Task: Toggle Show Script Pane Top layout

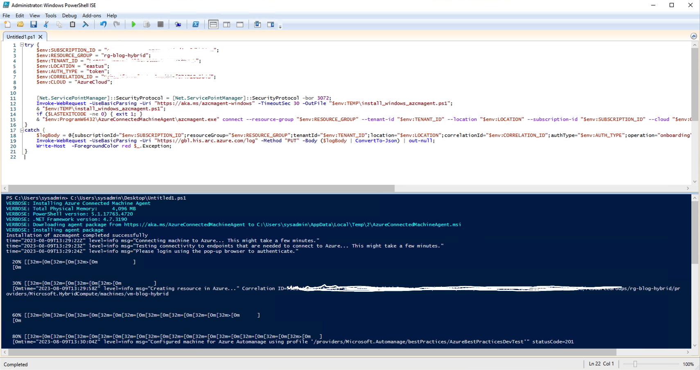Action: [x=213, y=25]
